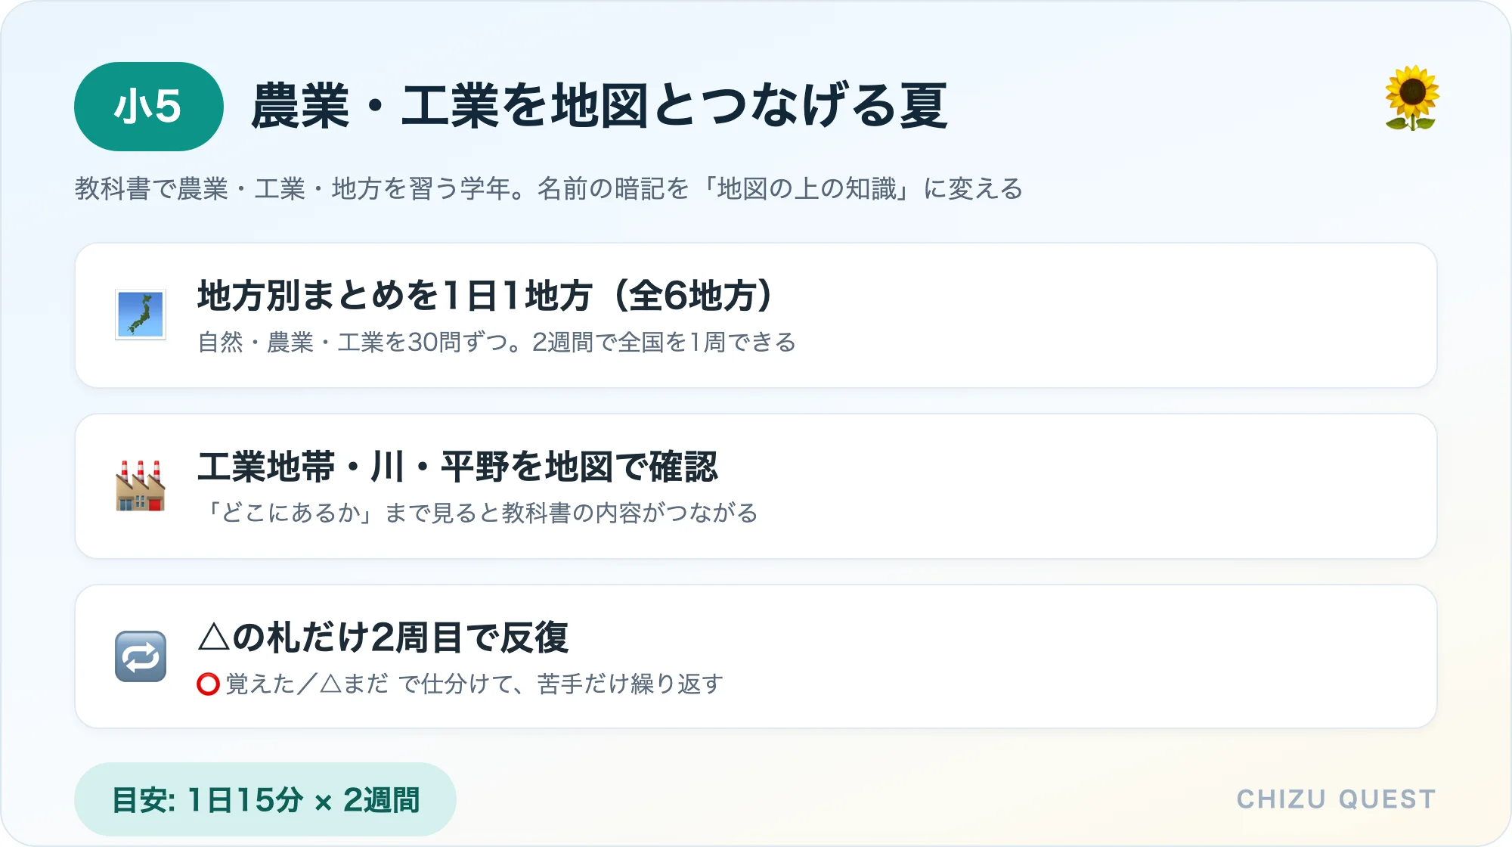
Task: Click the sunflower emoji icon
Action: point(1411,98)
